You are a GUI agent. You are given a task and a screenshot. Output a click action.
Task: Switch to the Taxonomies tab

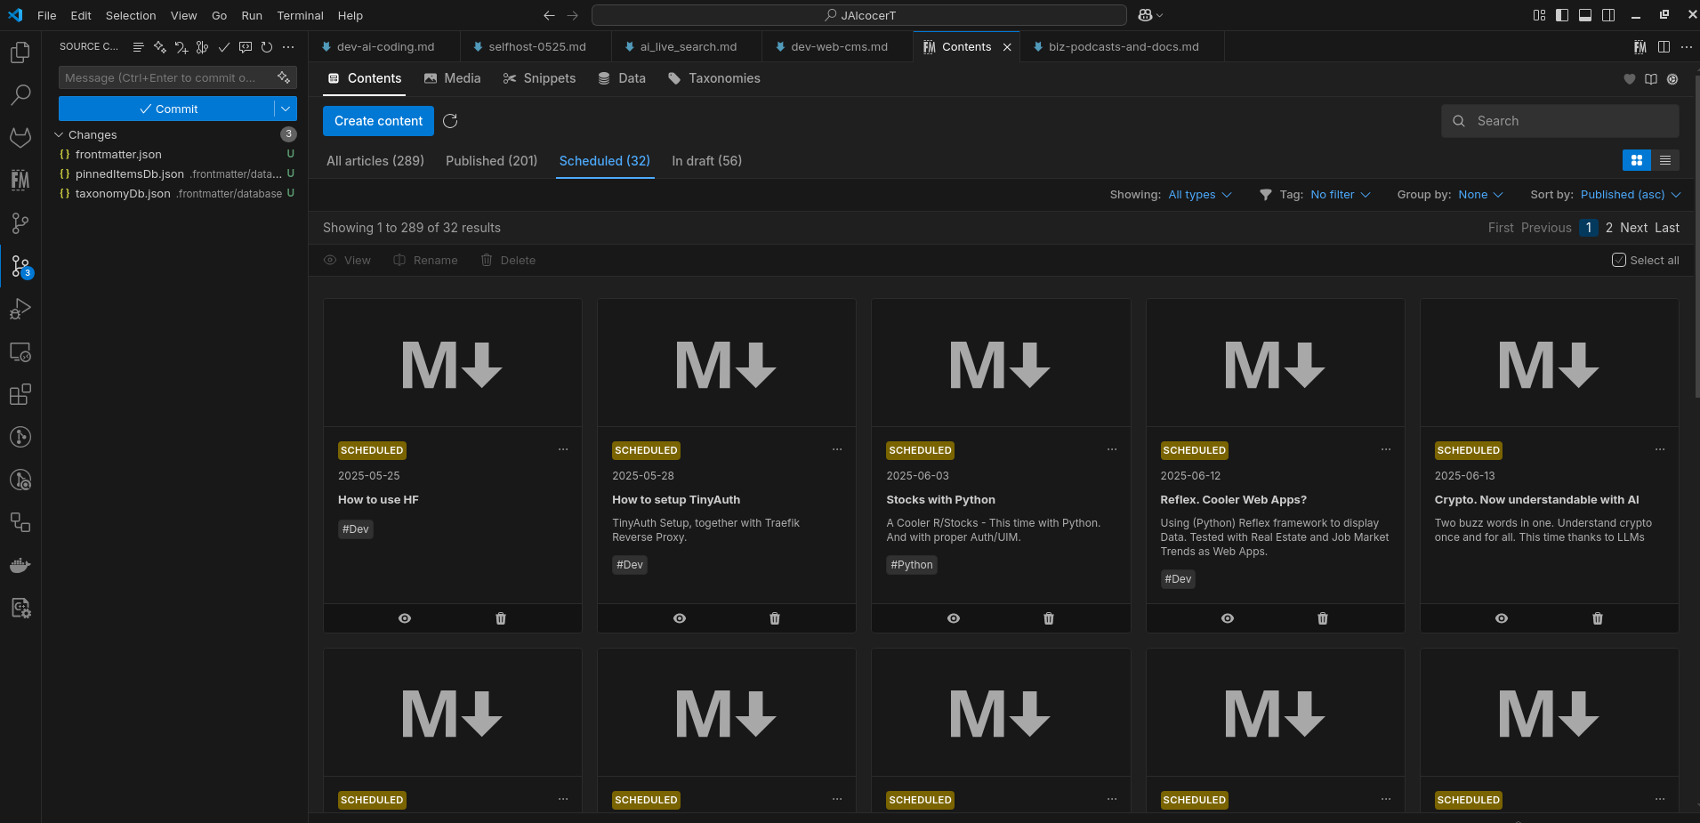(713, 78)
